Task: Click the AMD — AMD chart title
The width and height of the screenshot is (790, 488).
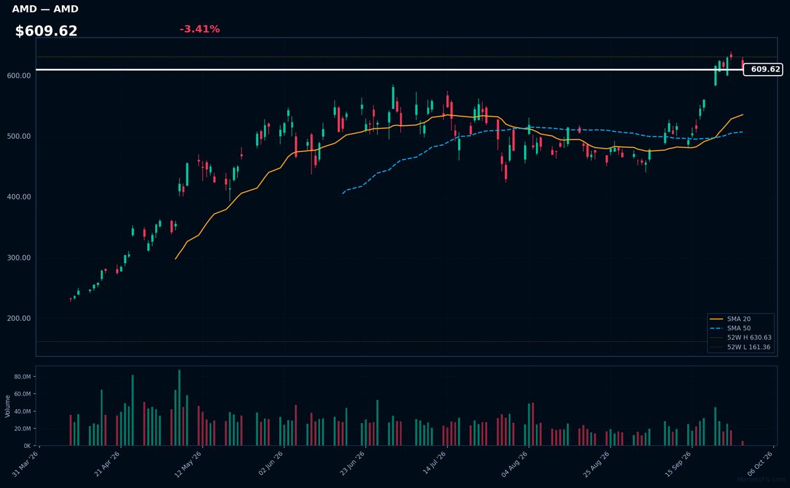Action: click(45, 9)
